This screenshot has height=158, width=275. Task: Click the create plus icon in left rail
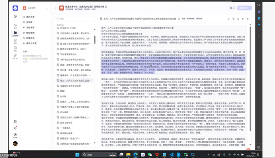pyautogui.click(x=15, y=16)
